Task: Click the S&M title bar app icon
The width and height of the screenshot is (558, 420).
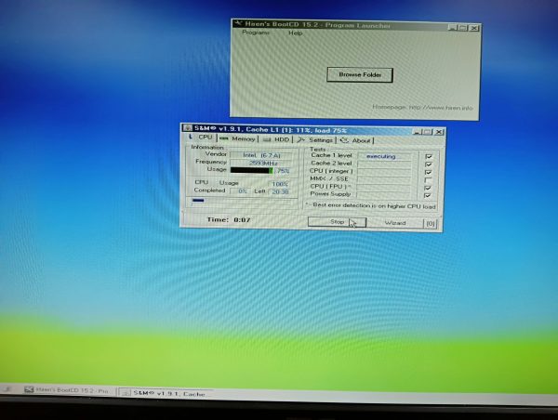Action: 187,127
